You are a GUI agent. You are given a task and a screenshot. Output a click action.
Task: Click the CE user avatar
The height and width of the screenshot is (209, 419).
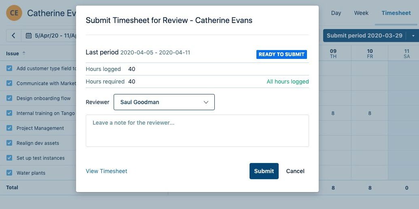(x=14, y=13)
